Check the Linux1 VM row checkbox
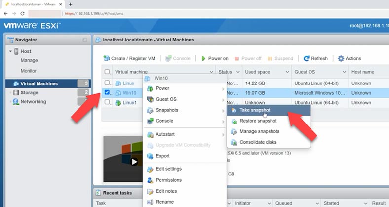This screenshot has width=389, height=207. pyautogui.click(x=107, y=102)
